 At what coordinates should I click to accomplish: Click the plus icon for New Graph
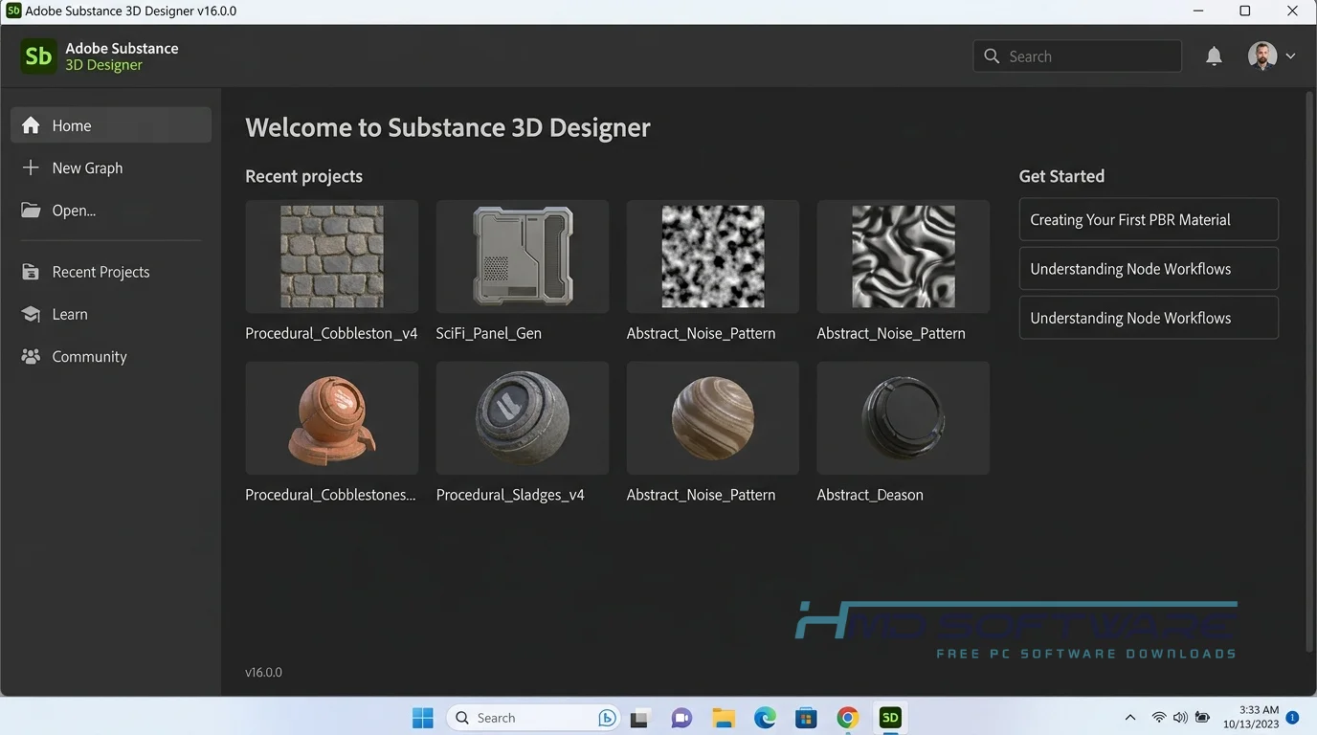[x=31, y=167]
